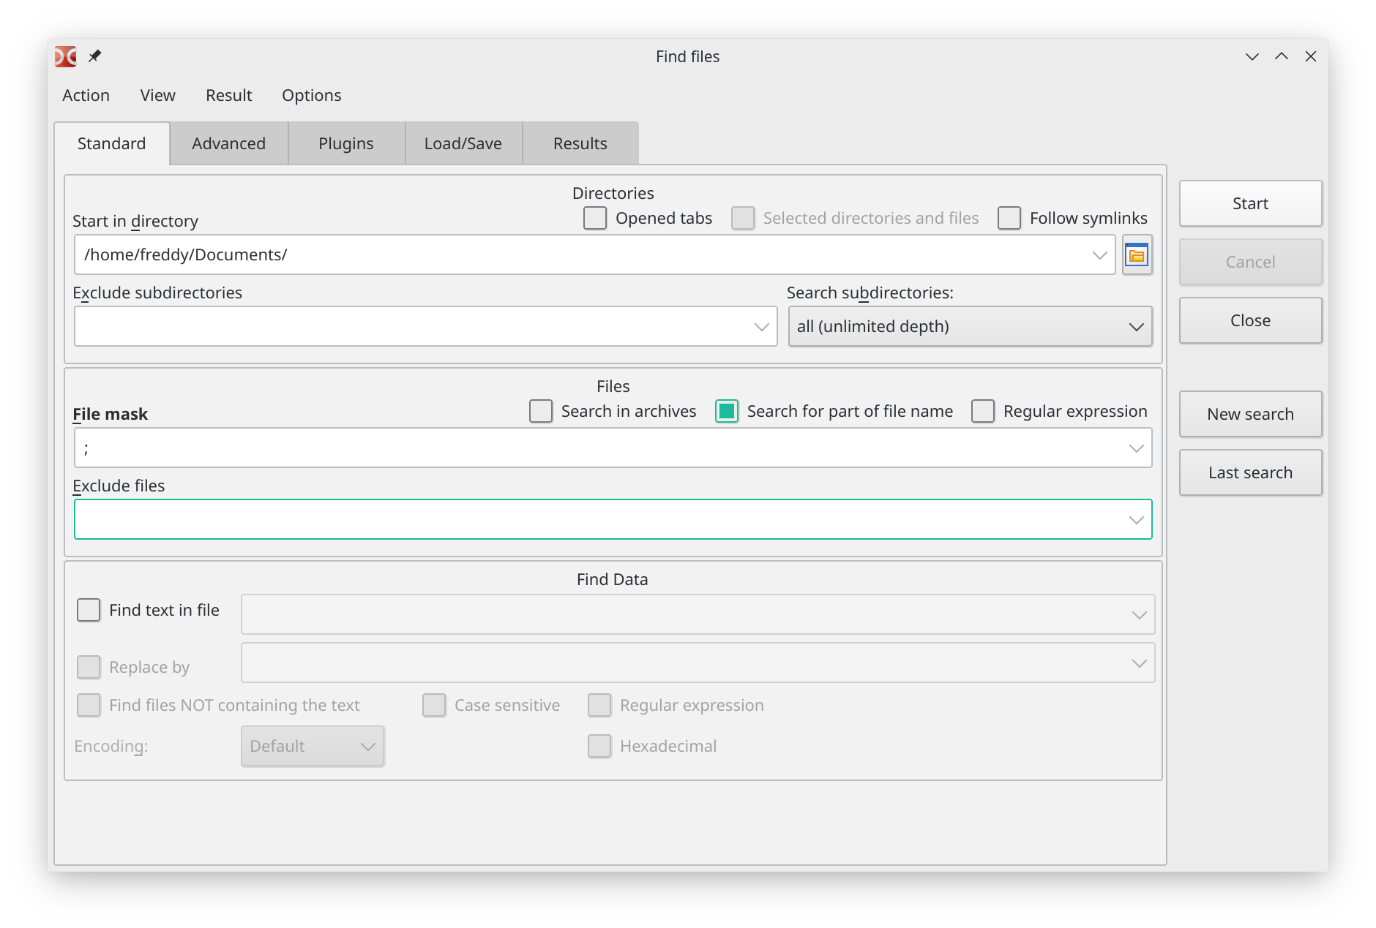Tick the Search in archives checkbox
This screenshot has height=928, width=1376.
point(541,411)
